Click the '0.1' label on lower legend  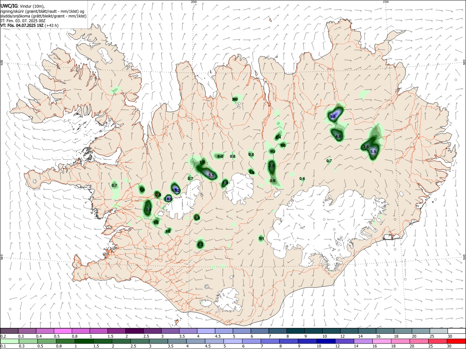[3, 346]
